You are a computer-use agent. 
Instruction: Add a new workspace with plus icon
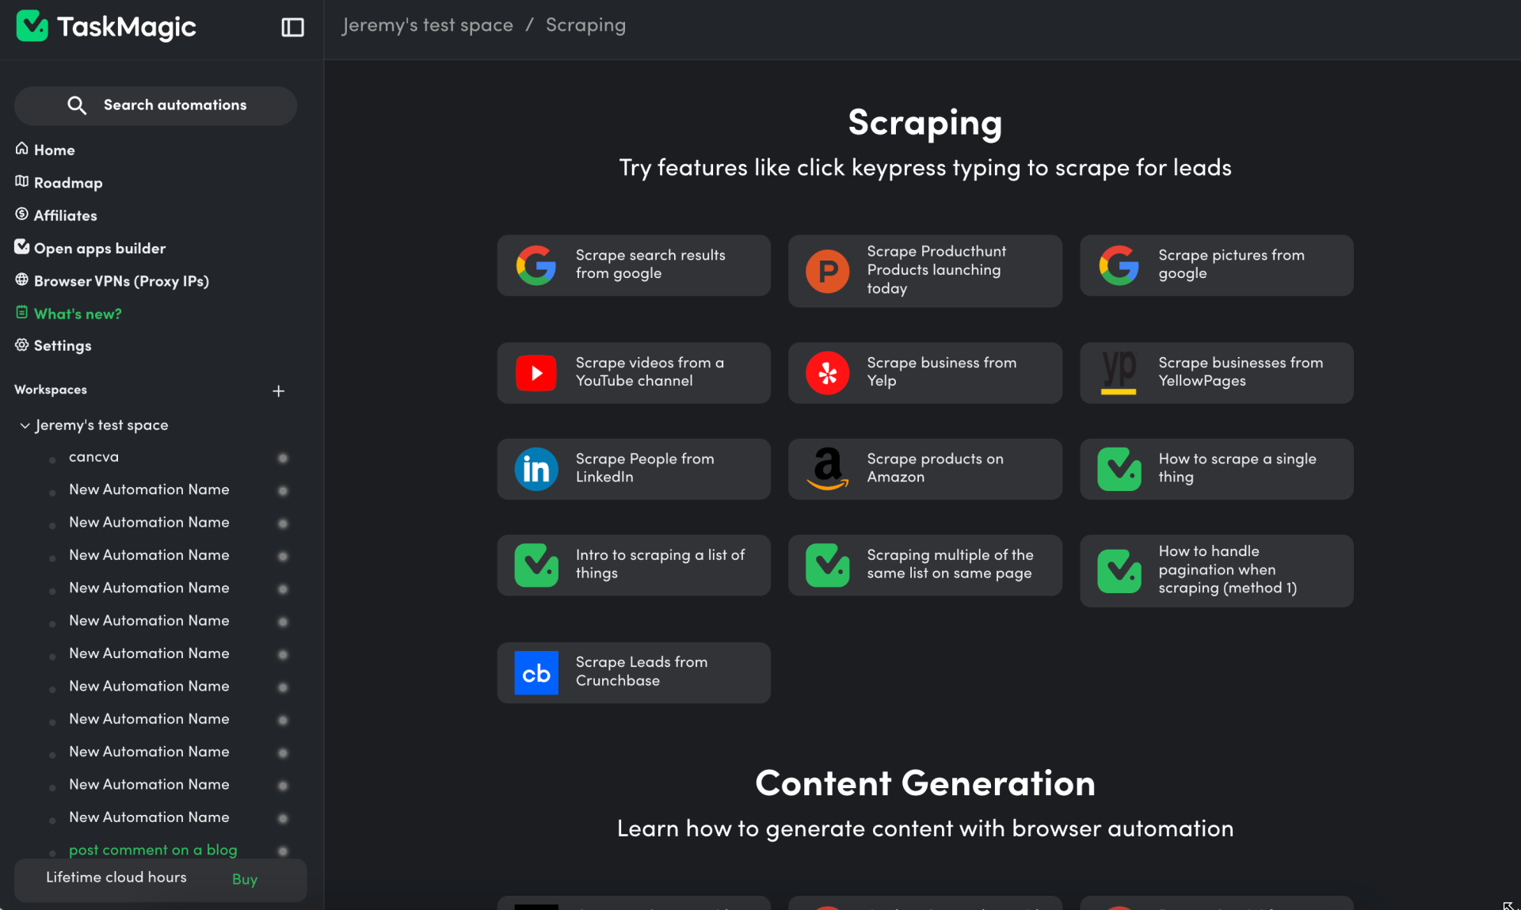tap(278, 390)
